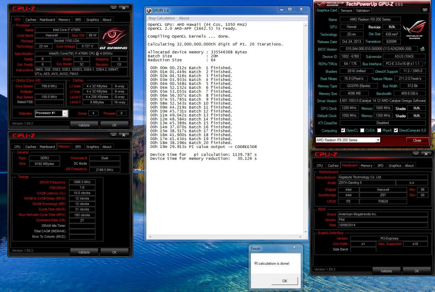
Task: Tick the PhysX checkbox in GPU-Z
Action: (379, 131)
